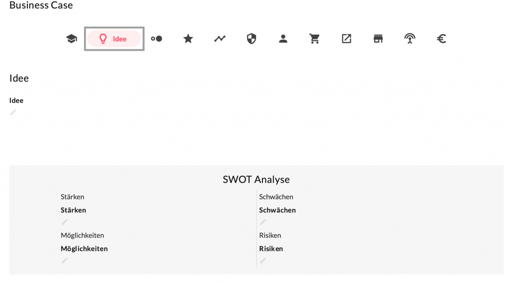Switch to the broadcast antenna tab
510x283 pixels.
pyautogui.click(x=410, y=39)
